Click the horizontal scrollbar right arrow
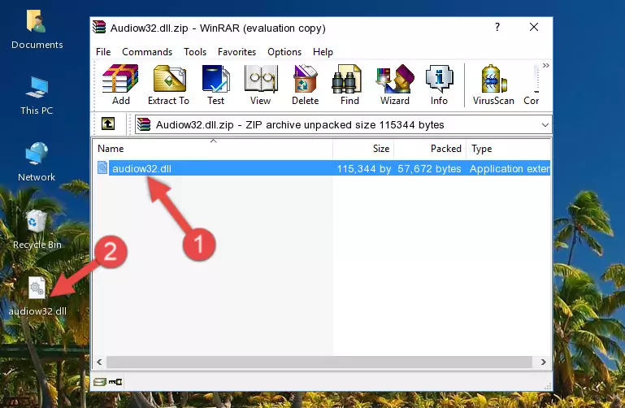Screen dimensions: 625x408 coord(543,362)
